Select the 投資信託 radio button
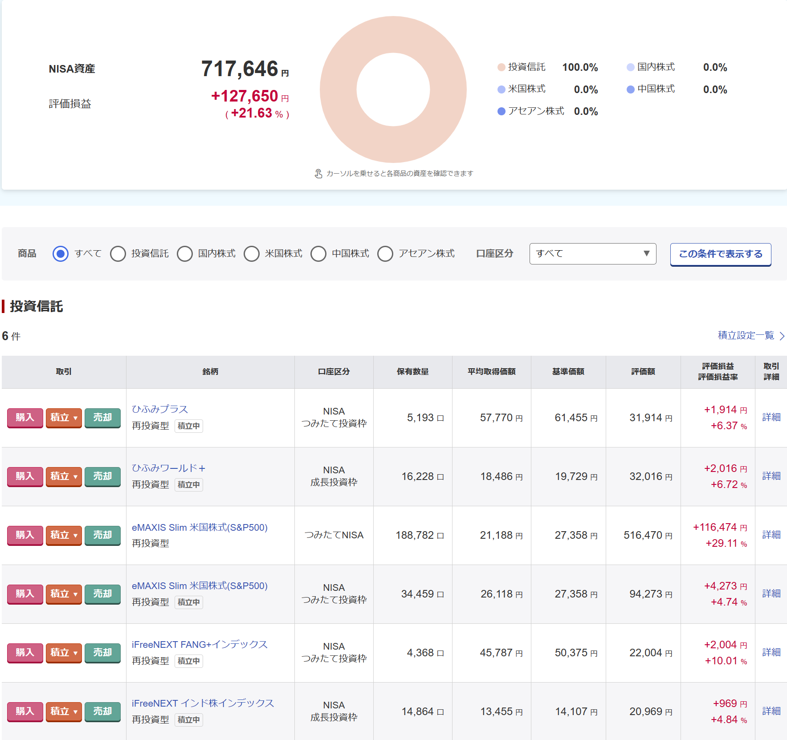 tap(118, 254)
